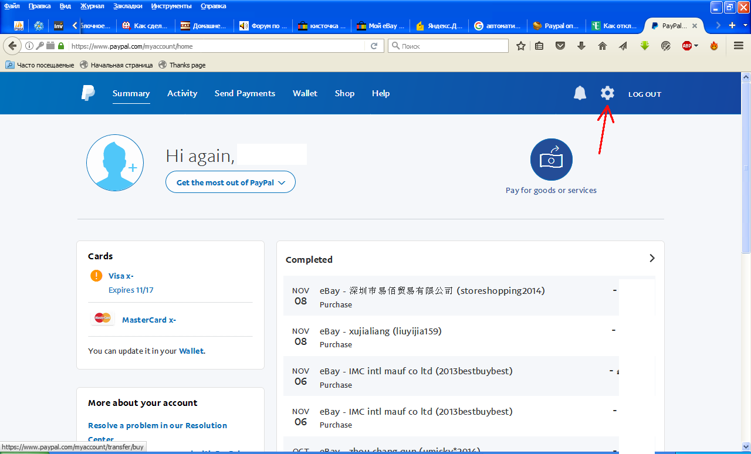Open the Справка menu
The width and height of the screenshot is (751, 454).
click(212, 6)
